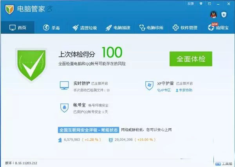Click the trojan horse statistic icon
Viewport: 235px width, 167px height.
click(x=60, y=140)
